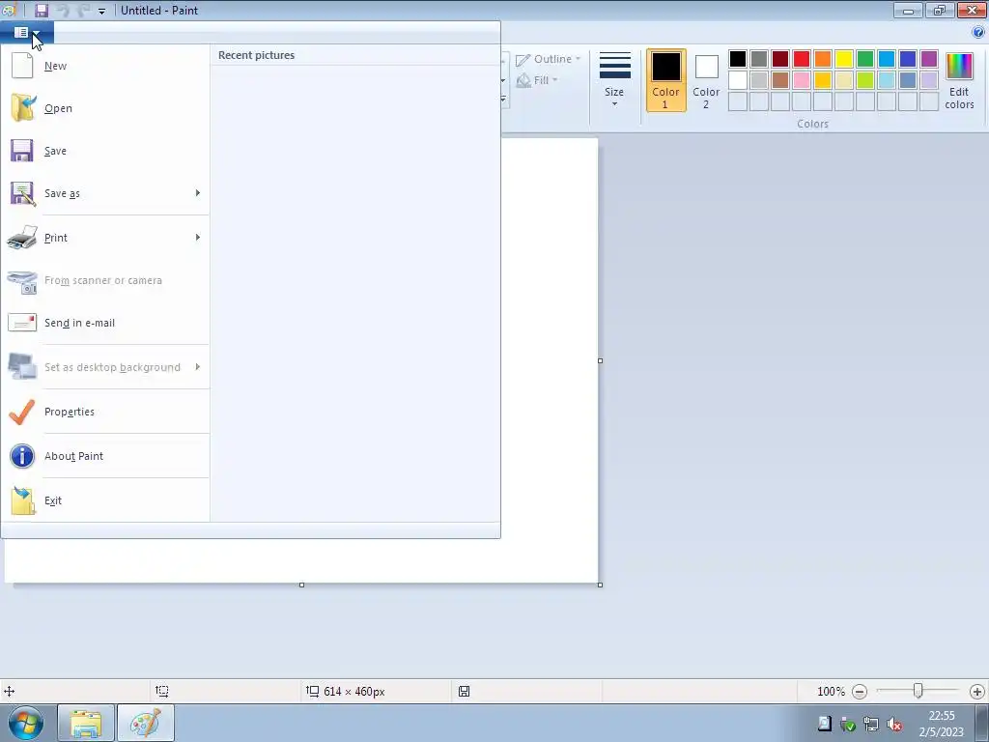Click the quick access Save icon in title bar
The image size is (989, 742).
(x=41, y=10)
